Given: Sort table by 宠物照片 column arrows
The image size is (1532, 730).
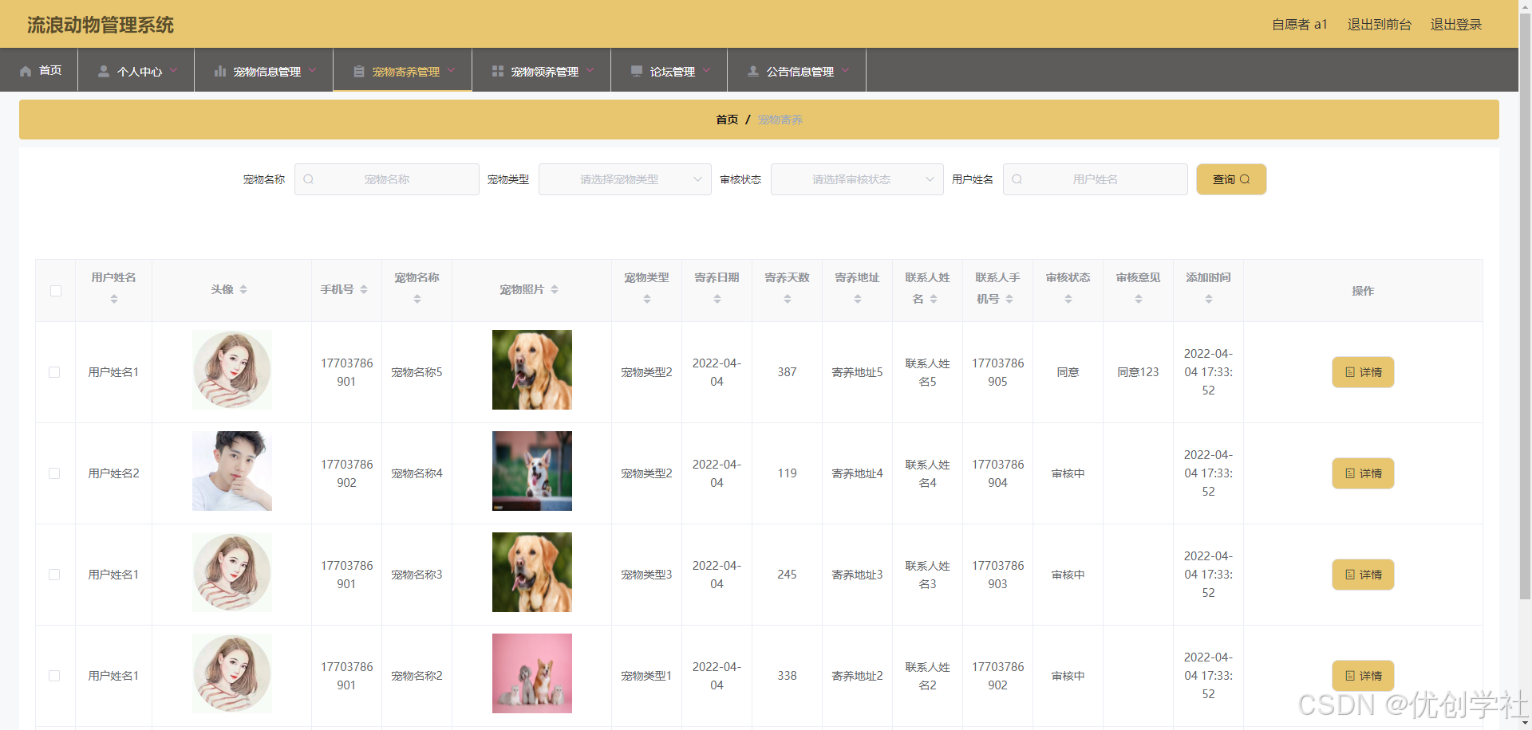Looking at the screenshot, I should pyautogui.click(x=555, y=289).
